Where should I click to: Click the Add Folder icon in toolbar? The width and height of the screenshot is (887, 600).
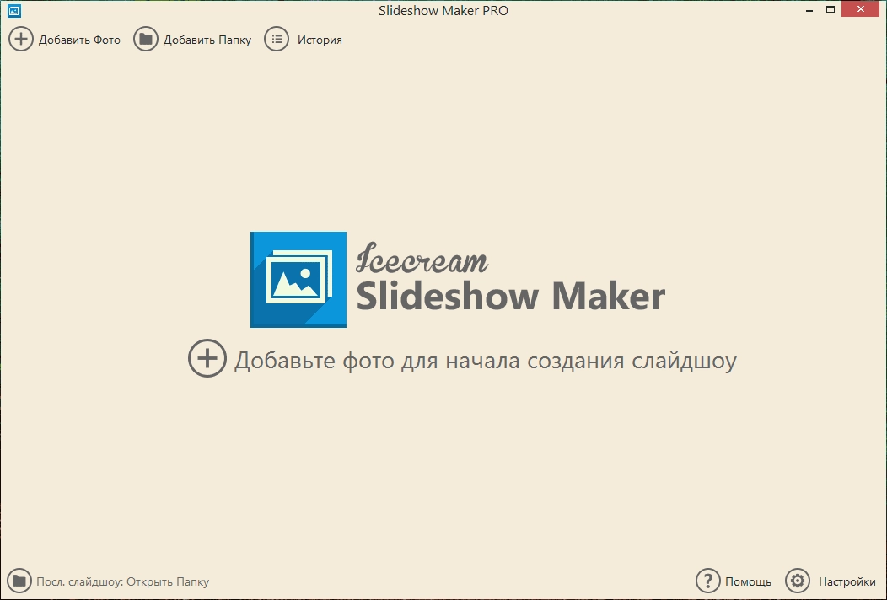[146, 39]
